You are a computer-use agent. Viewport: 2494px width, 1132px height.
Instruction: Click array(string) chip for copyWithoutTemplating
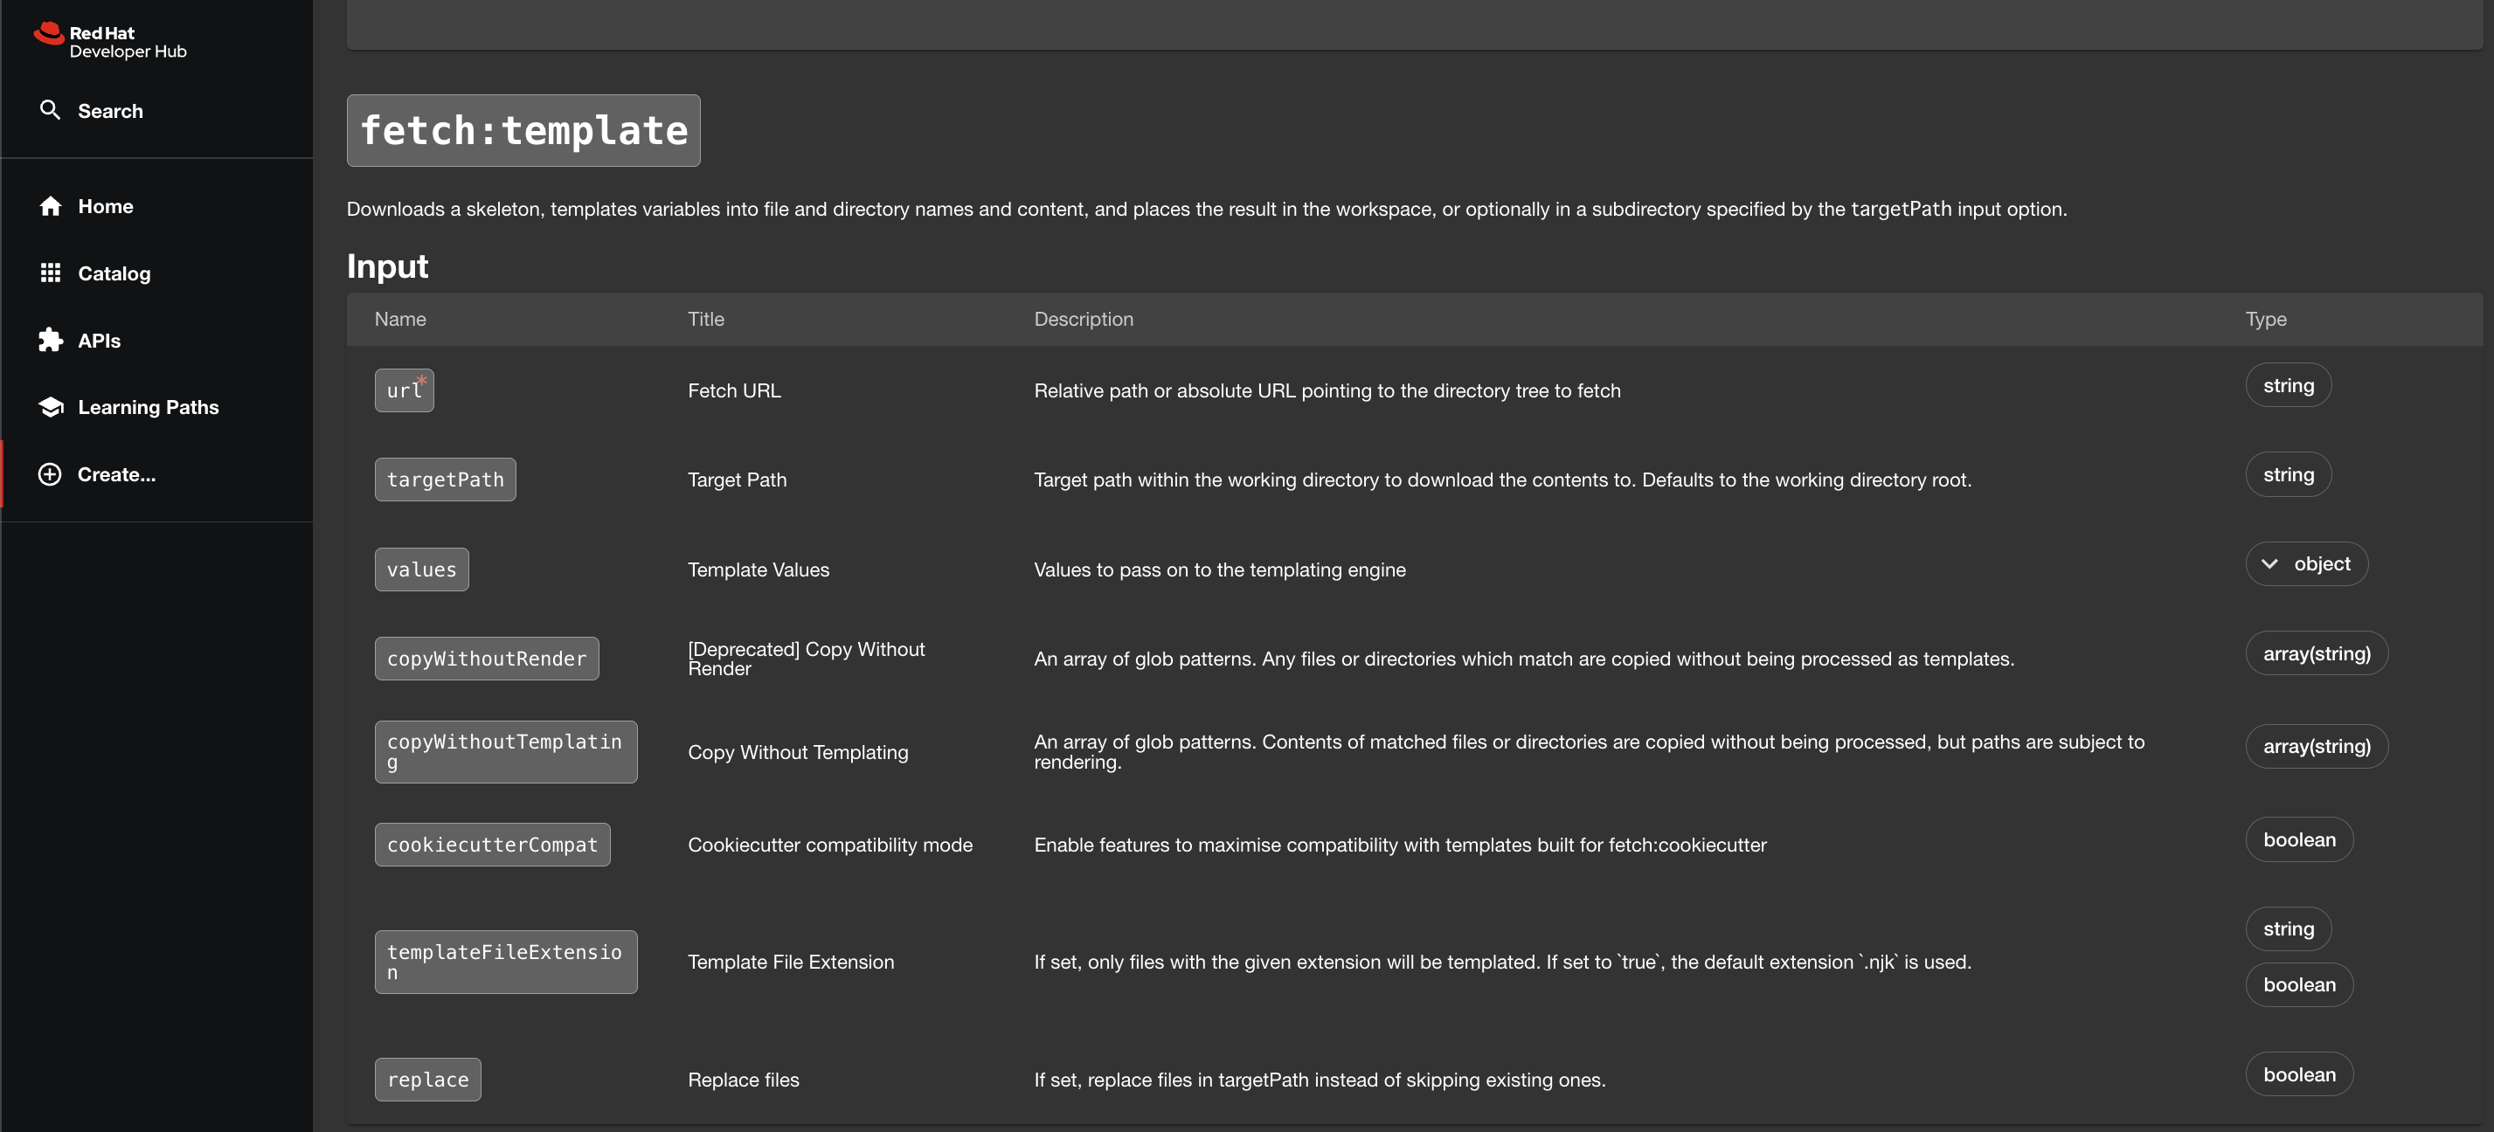(2316, 746)
